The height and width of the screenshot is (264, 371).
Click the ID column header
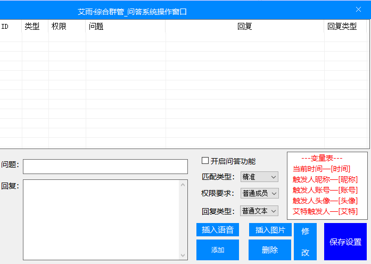click(x=11, y=27)
